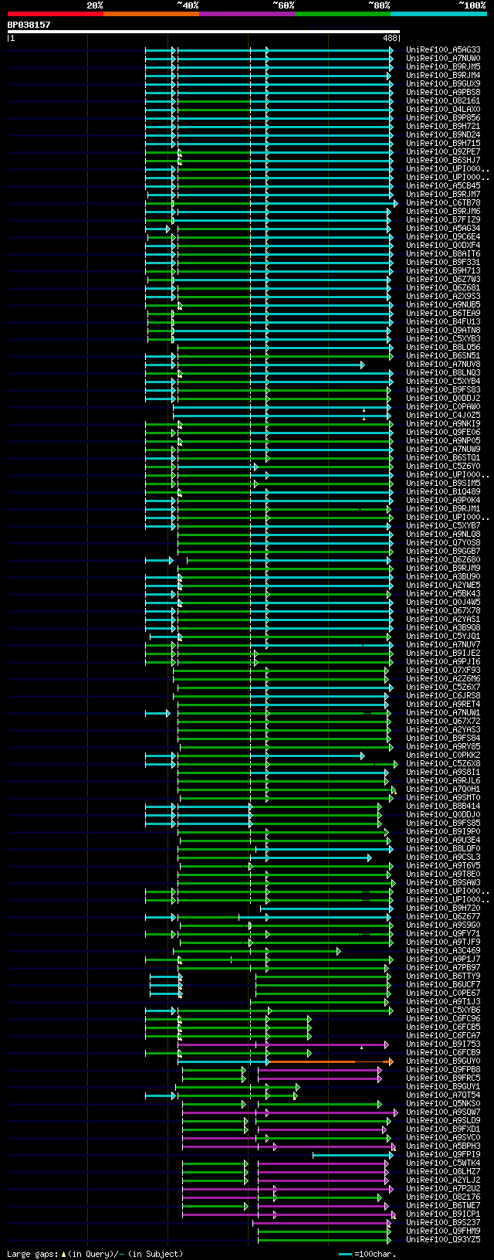Open the UniRef100_A5AG33 hit label
Image resolution: width=494 pixels, height=1260 pixels.
click(443, 49)
